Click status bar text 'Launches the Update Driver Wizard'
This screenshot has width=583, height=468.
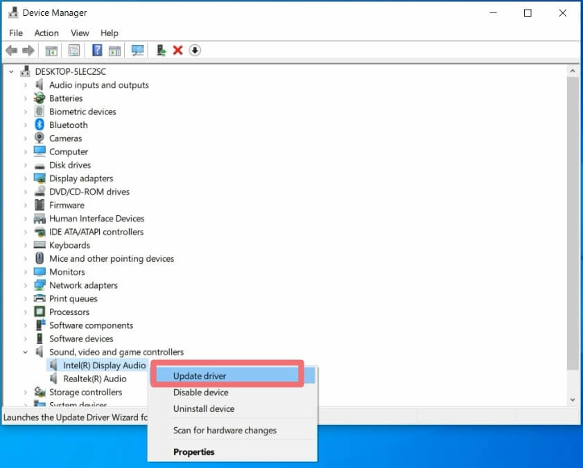(x=76, y=417)
